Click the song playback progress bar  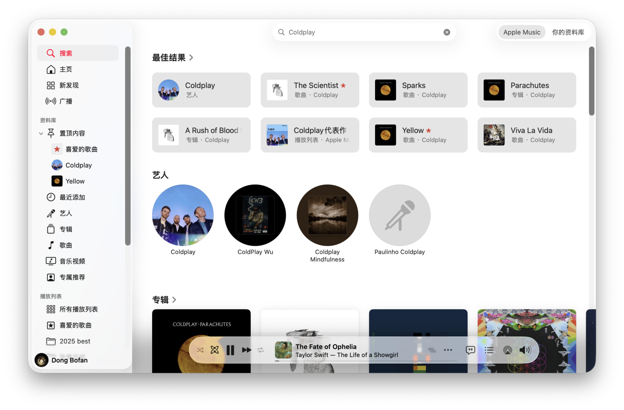tap(367, 361)
